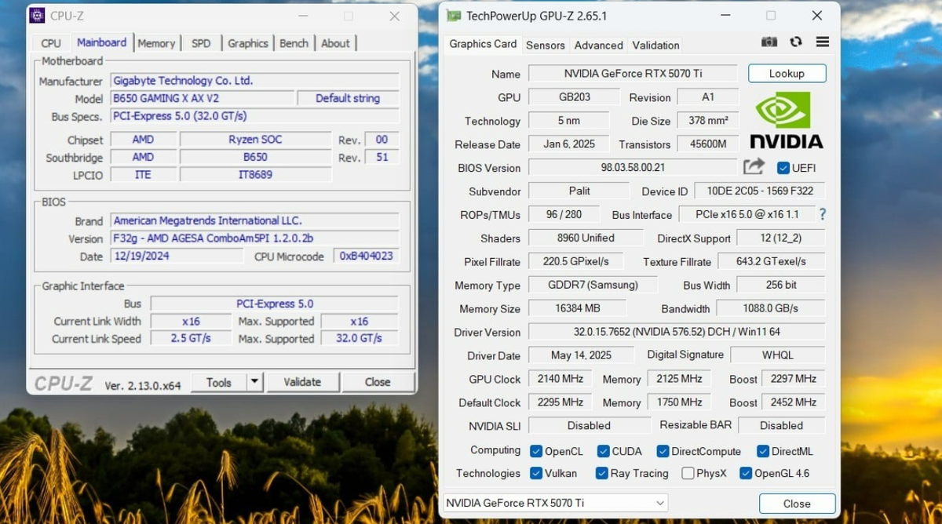The width and height of the screenshot is (942, 524).
Task: Click the Driver Date May 14, 2025 field
Action: point(581,355)
